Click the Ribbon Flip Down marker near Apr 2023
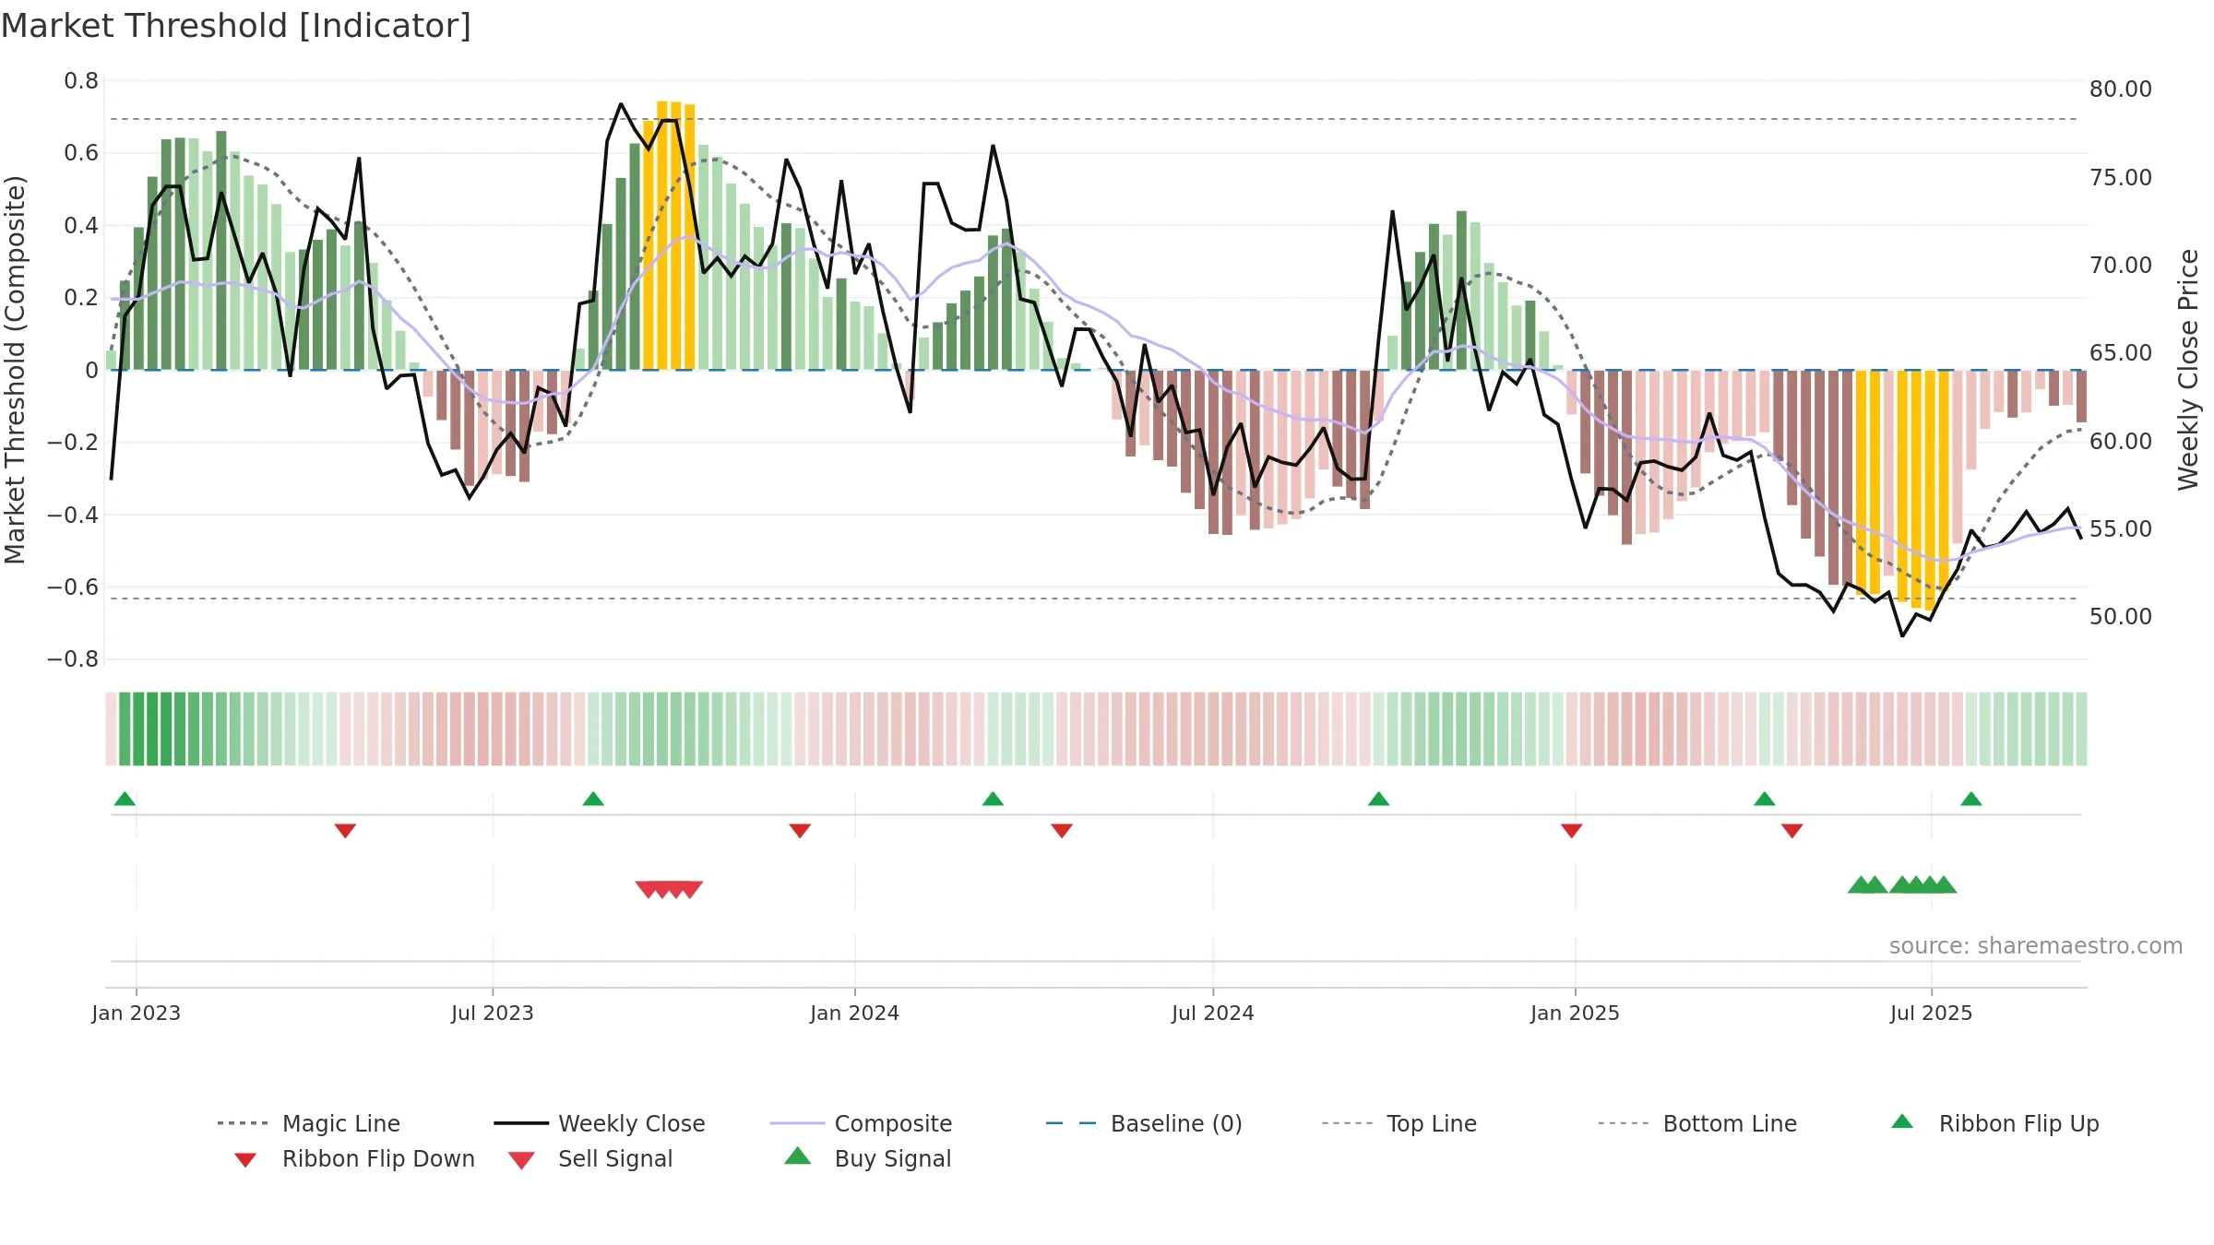The width and height of the screenshot is (2214, 1245). 345,831
